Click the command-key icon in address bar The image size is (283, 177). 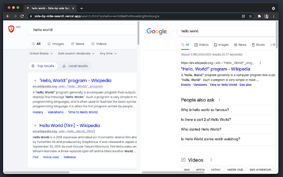(243, 16)
